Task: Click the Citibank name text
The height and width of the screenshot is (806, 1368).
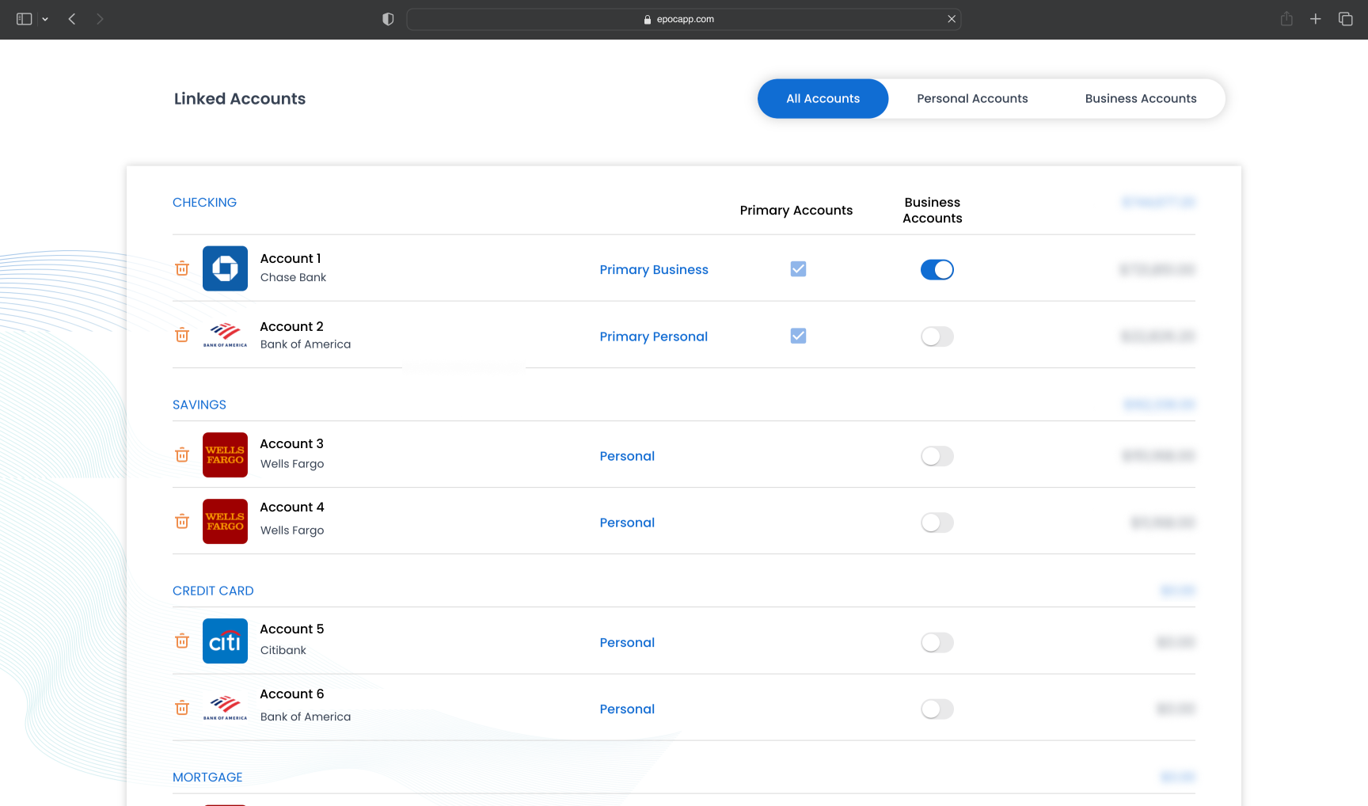Action: [283, 650]
